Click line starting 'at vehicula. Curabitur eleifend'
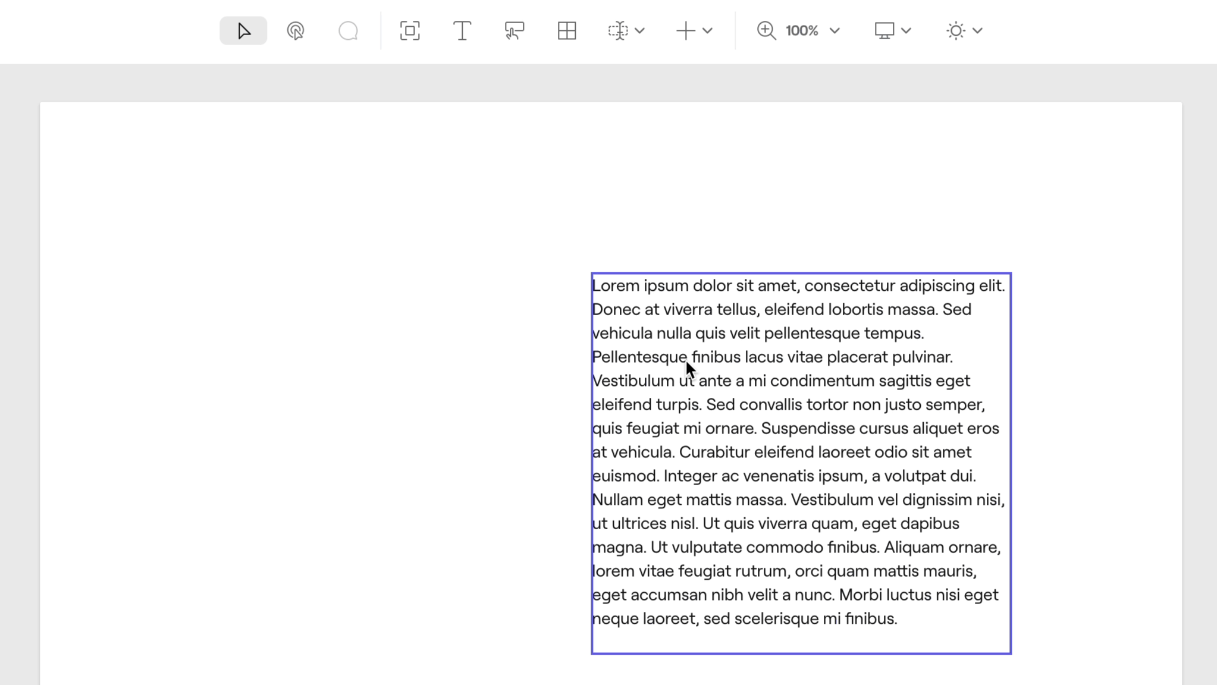 tap(782, 453)
